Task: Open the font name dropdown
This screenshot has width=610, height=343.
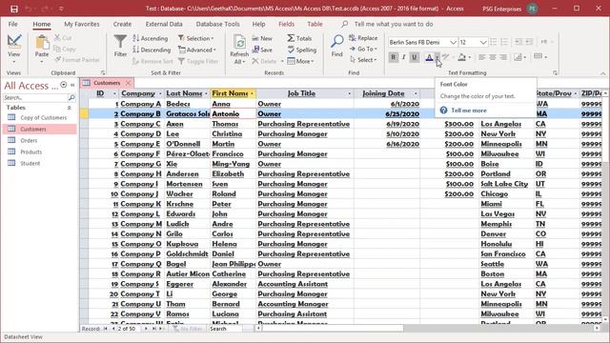Action: (x=454, y=42)
